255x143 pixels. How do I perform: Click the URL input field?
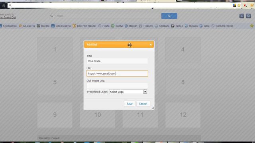click(x=117, y=73)
